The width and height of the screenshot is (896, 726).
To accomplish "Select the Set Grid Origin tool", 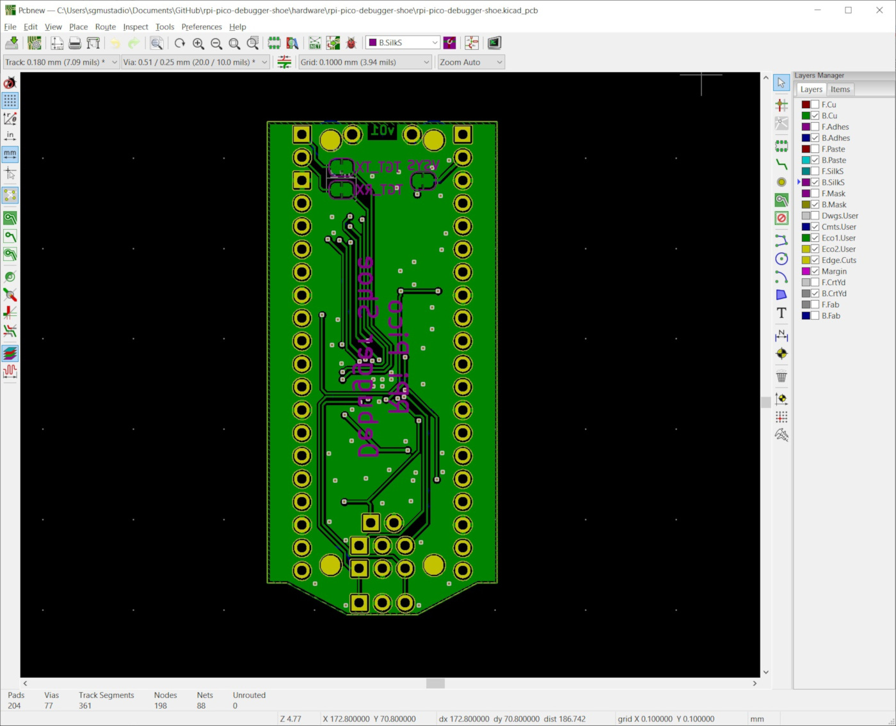I will [x=781, y=417].
